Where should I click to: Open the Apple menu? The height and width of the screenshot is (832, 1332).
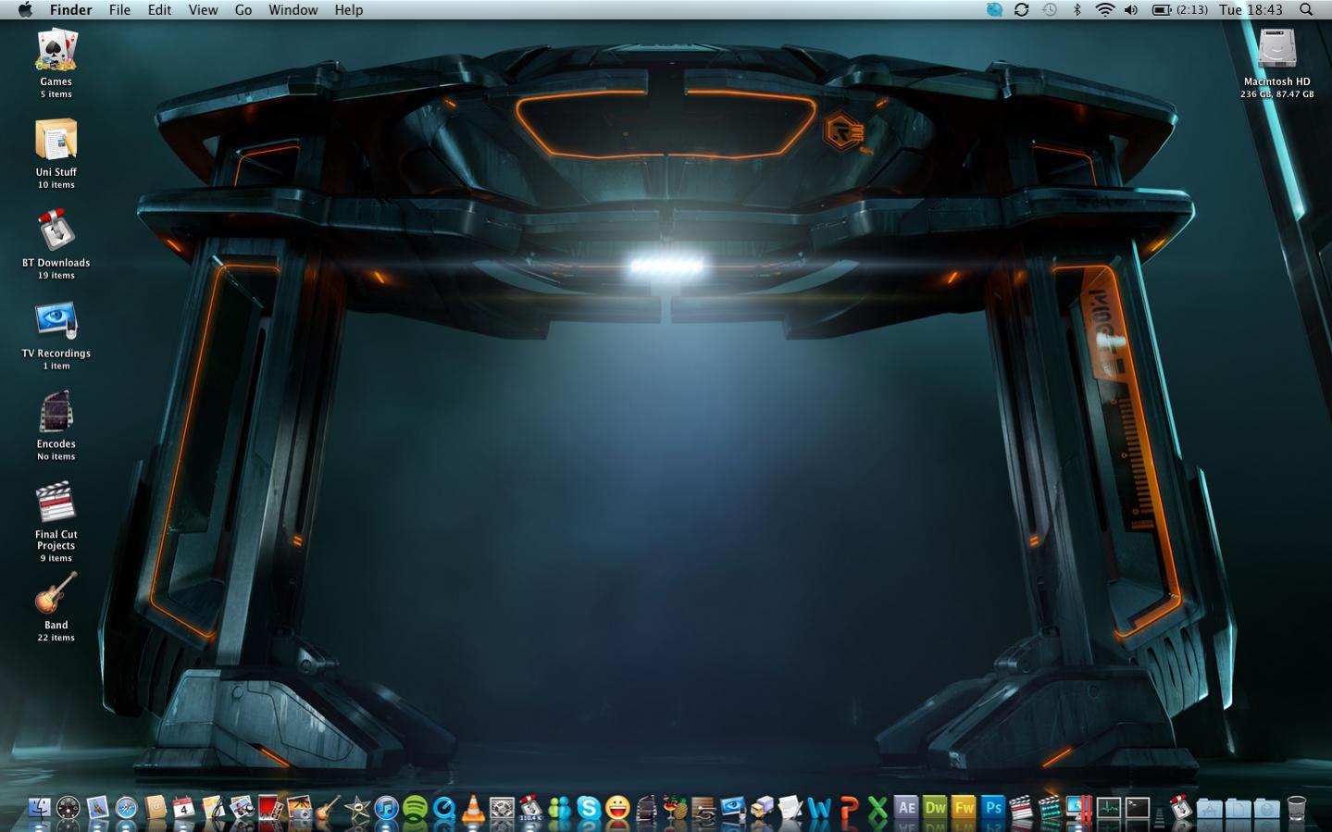click(x=25, y=9)
